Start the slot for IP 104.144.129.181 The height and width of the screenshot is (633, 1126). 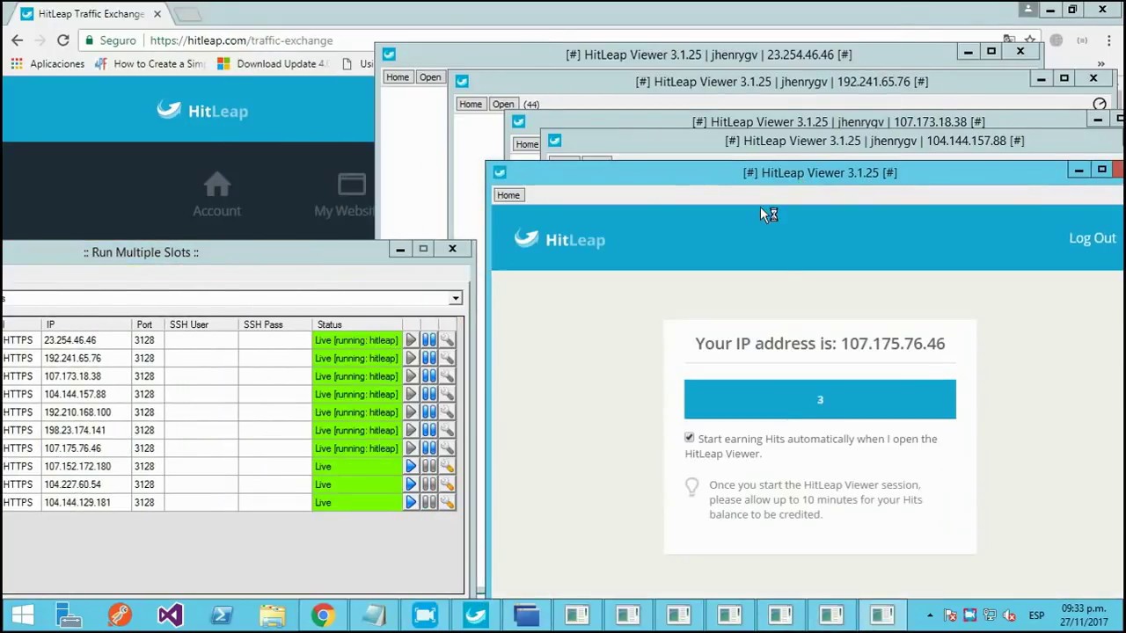tap(411, 503)
